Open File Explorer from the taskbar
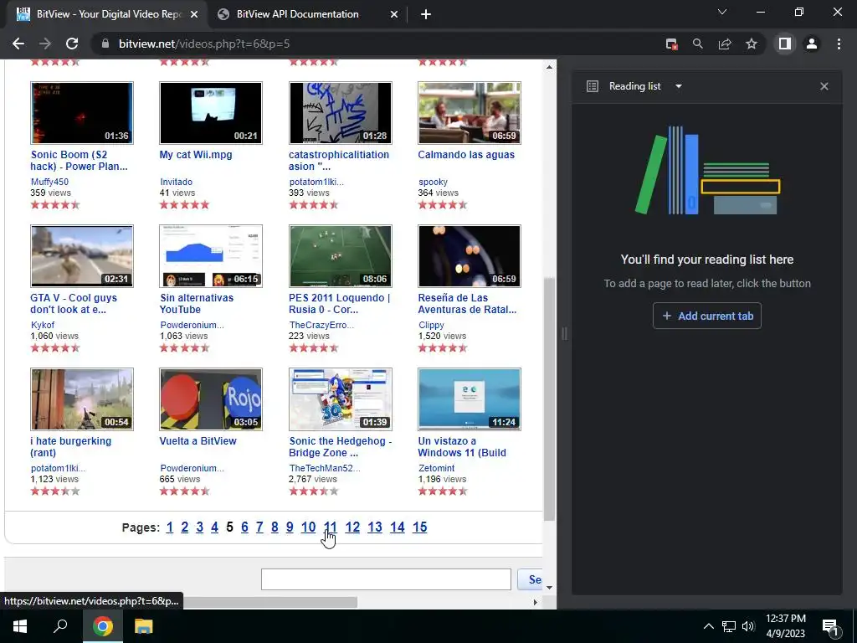The image size is (857, 643). coord(144,626)
